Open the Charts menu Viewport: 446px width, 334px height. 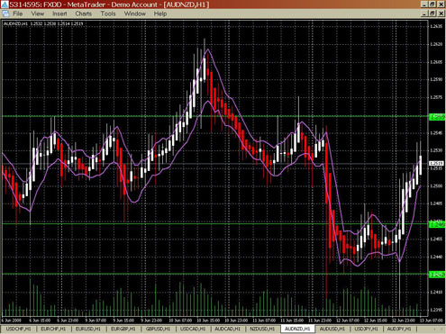click(83, 14)
